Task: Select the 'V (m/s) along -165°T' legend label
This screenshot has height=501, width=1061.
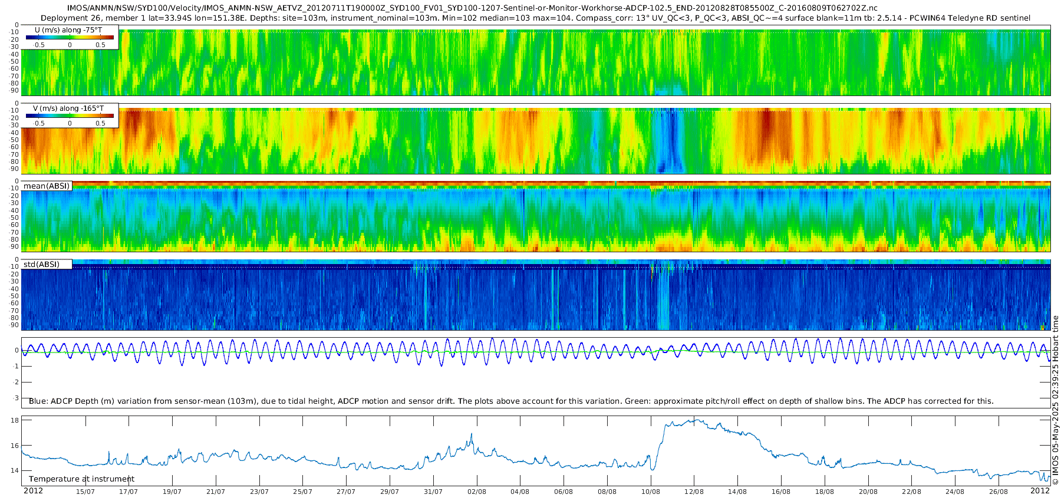Action: [x=68, y=108]
